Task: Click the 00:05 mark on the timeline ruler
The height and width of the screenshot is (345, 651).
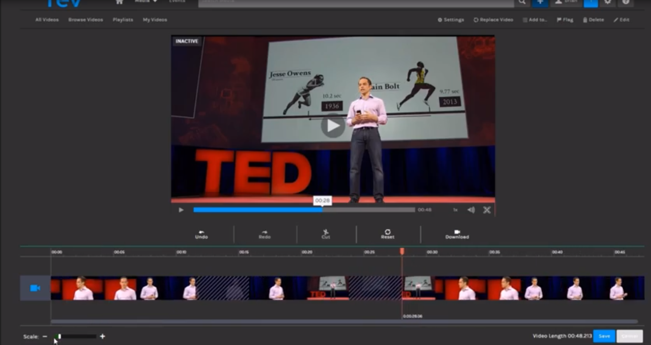Action: click(x=119, y=252)
